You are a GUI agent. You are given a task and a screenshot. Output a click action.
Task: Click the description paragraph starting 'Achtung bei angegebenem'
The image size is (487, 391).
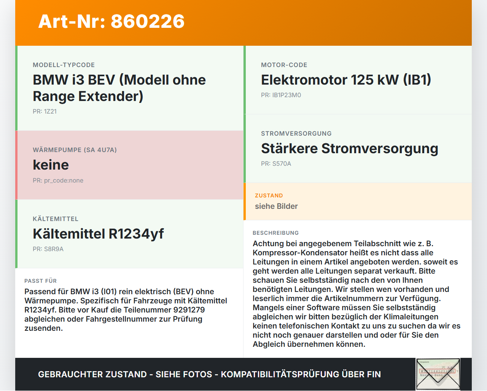[356, 294]
